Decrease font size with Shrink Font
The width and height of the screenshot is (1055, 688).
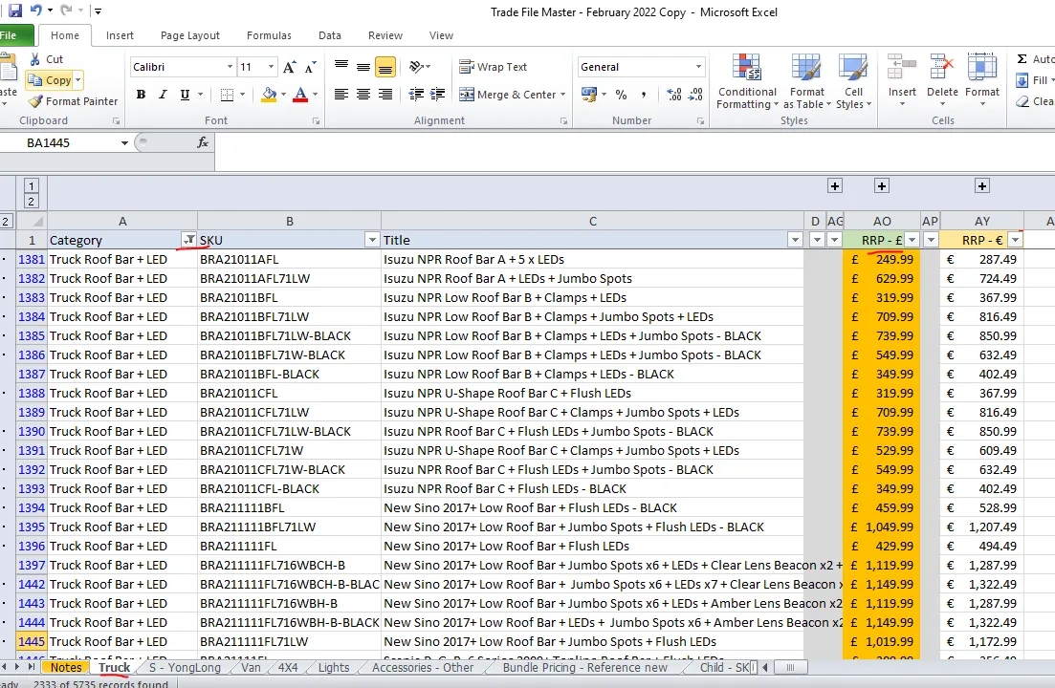click(x=310, y=67)
